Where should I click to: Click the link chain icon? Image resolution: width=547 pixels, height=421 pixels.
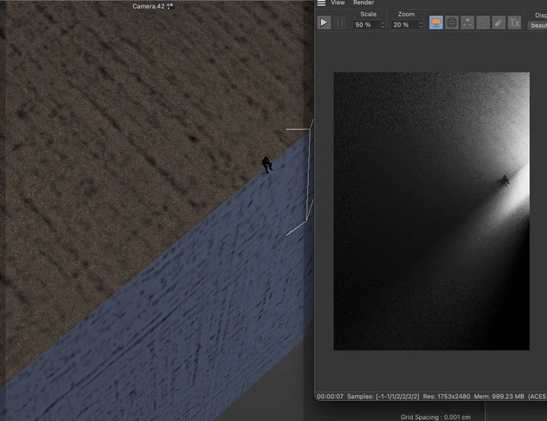499,23
